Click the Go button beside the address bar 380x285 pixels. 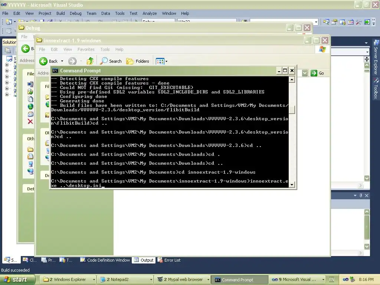(x=317, y=73)
